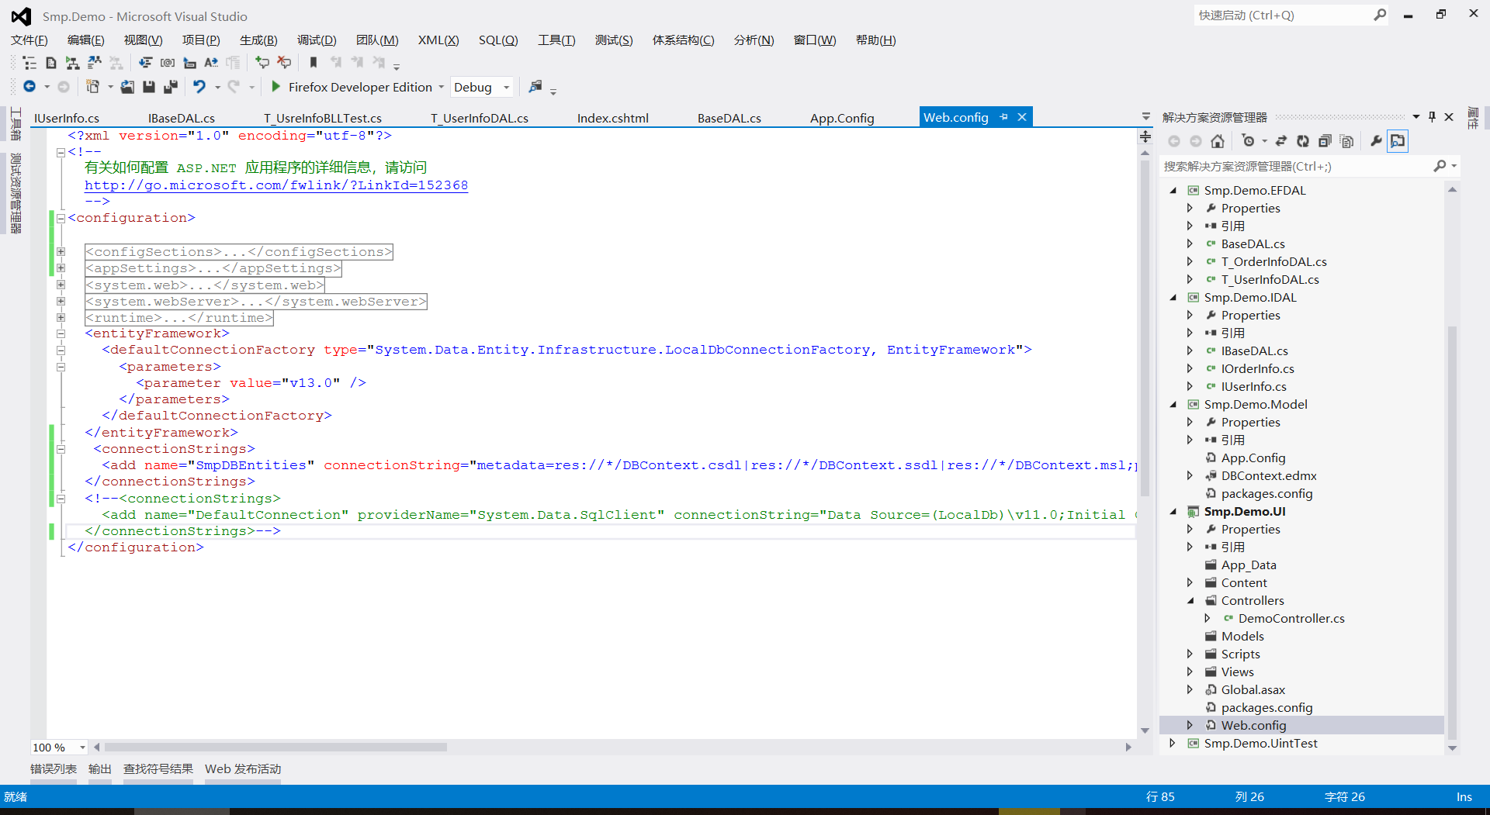Screen dimensions: 1490x815
Task: Click the New Project toolbar icon
Action: point(92,87)
